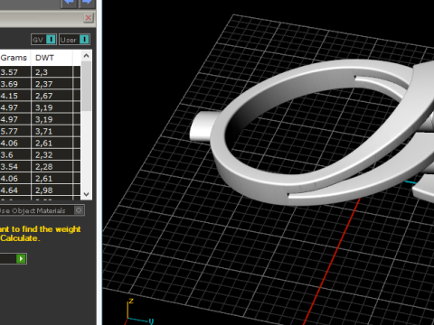The height and width of the screenshot is (325, 434).
Task: Select the 4.15 grams cell
Action: [15, 96]
